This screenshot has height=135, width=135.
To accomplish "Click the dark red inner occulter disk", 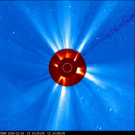I will click(67, 68).
